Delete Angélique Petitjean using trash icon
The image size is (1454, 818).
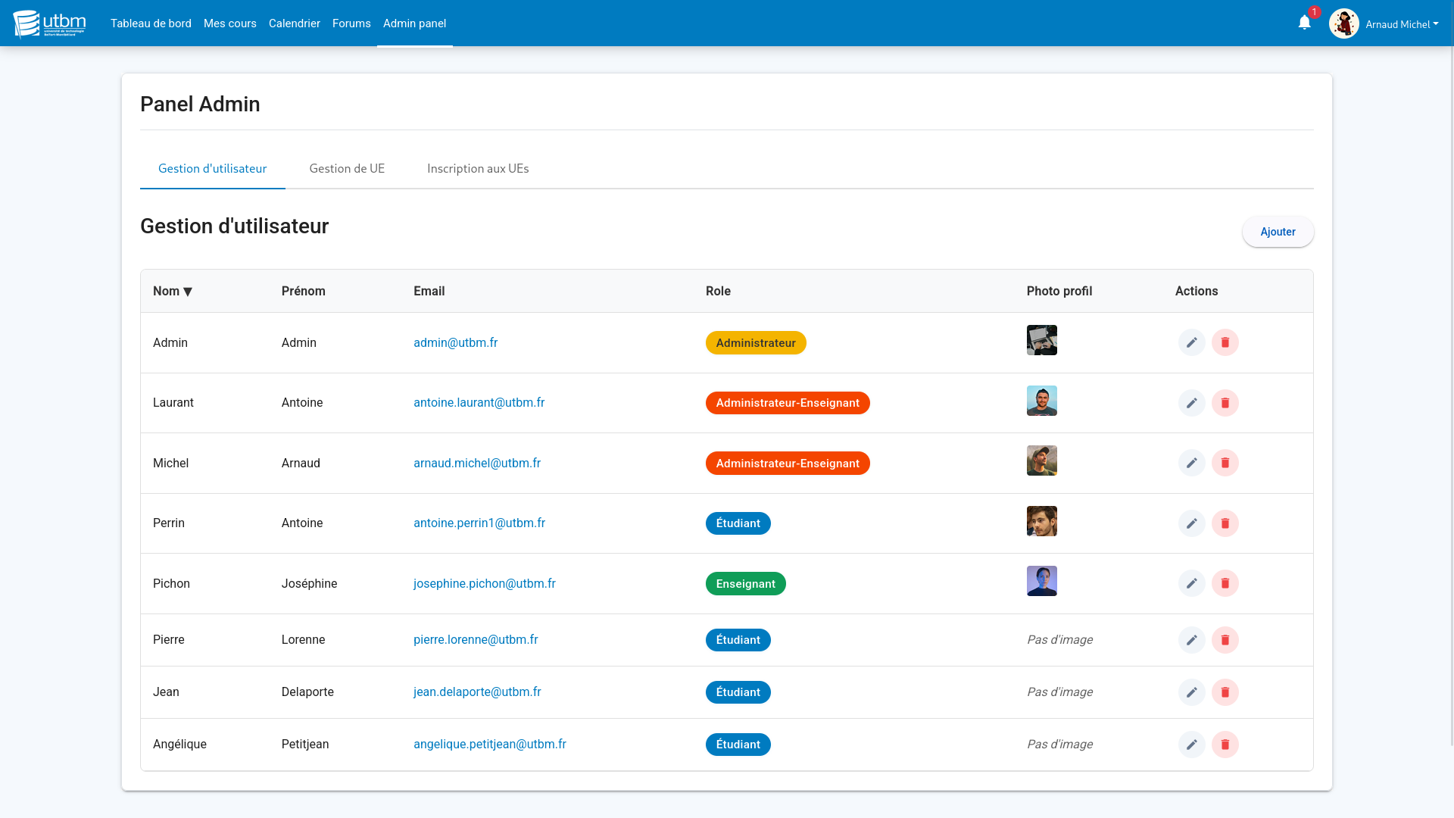coord(1225,745)
